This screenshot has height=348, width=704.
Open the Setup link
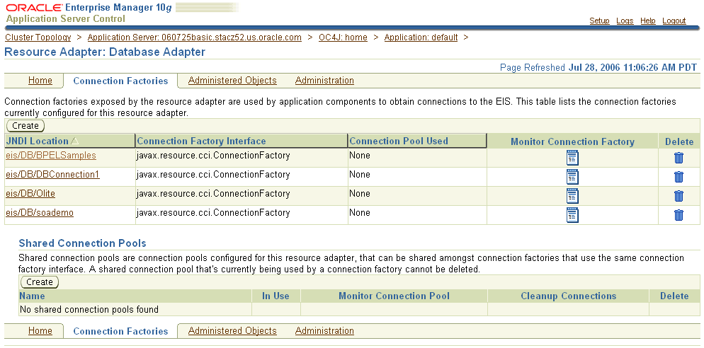599,21
